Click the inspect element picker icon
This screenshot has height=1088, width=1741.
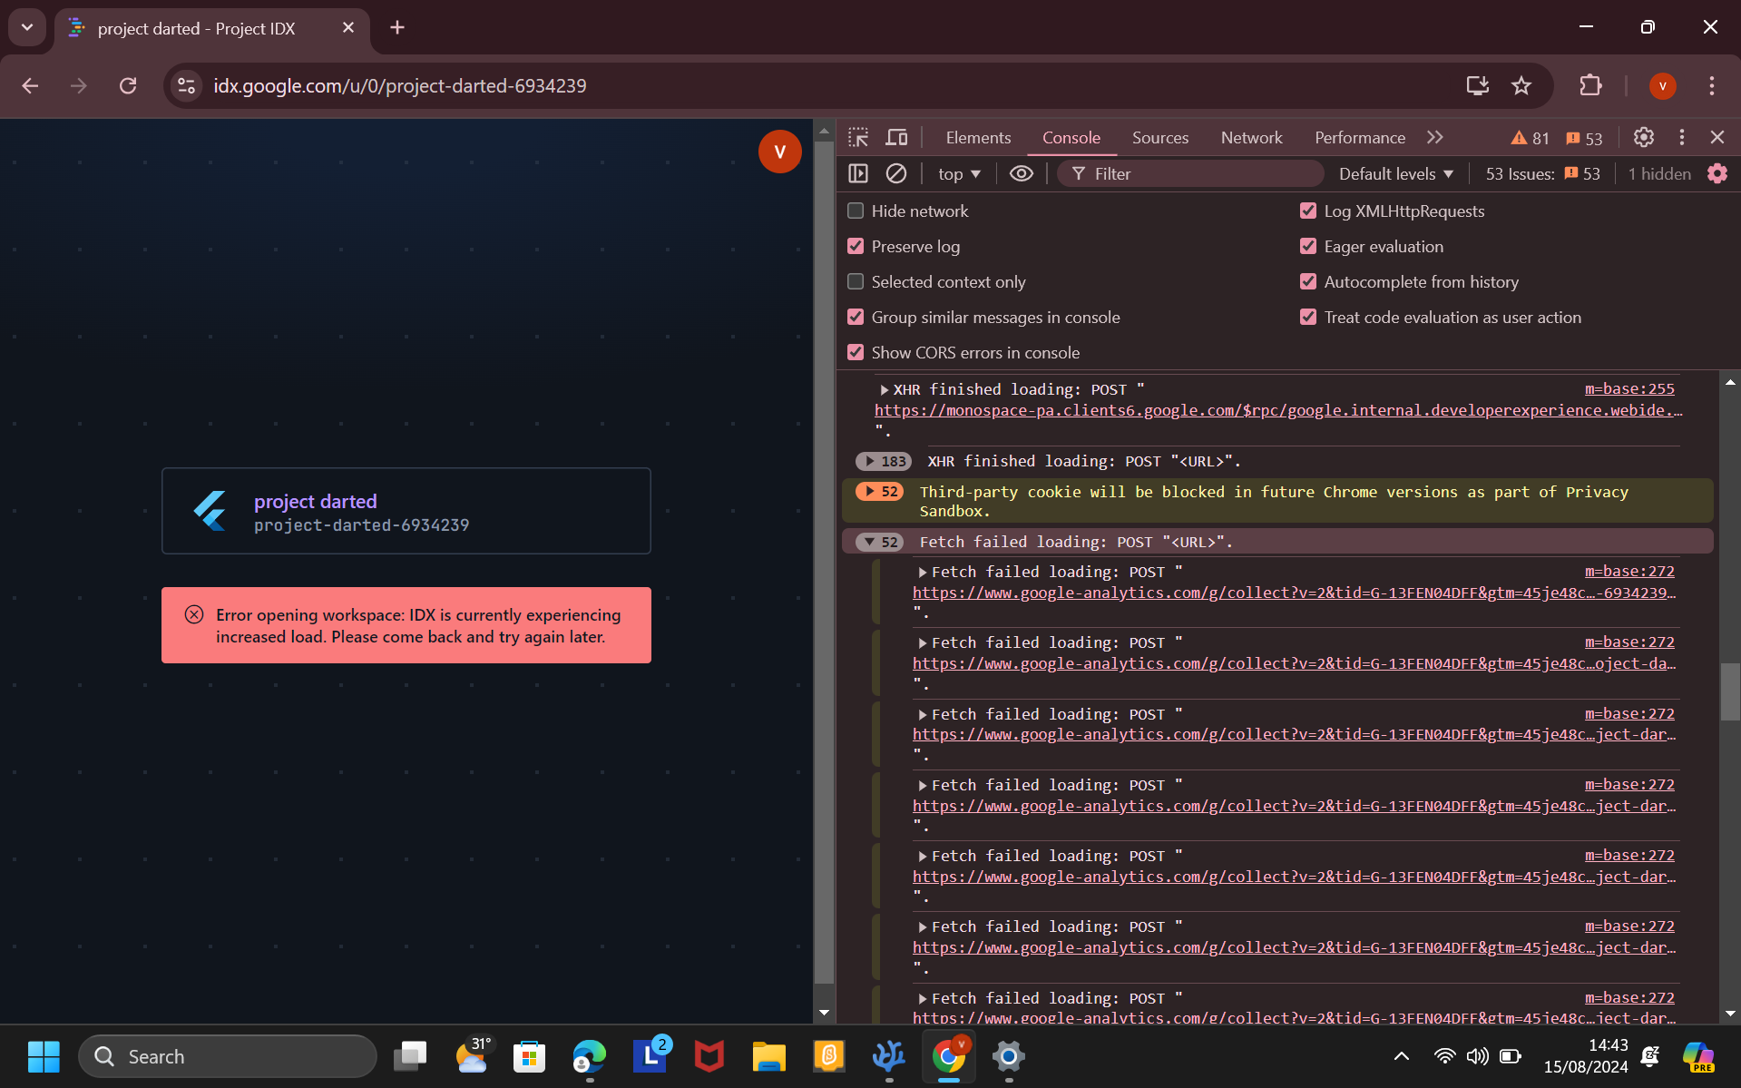pos(858,137)
